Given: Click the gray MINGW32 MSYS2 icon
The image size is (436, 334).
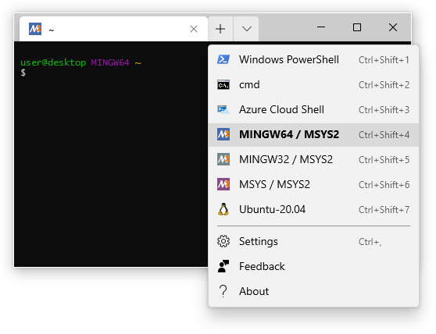Looking at the screenshot, I should pos(223,159).
